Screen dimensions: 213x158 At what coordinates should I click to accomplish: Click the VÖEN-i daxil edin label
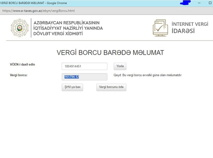22,65
